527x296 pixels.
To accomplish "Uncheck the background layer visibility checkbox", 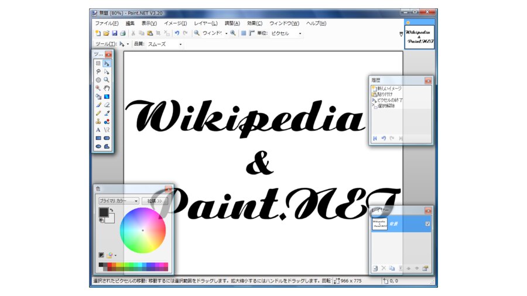I will tap(427, 224).
